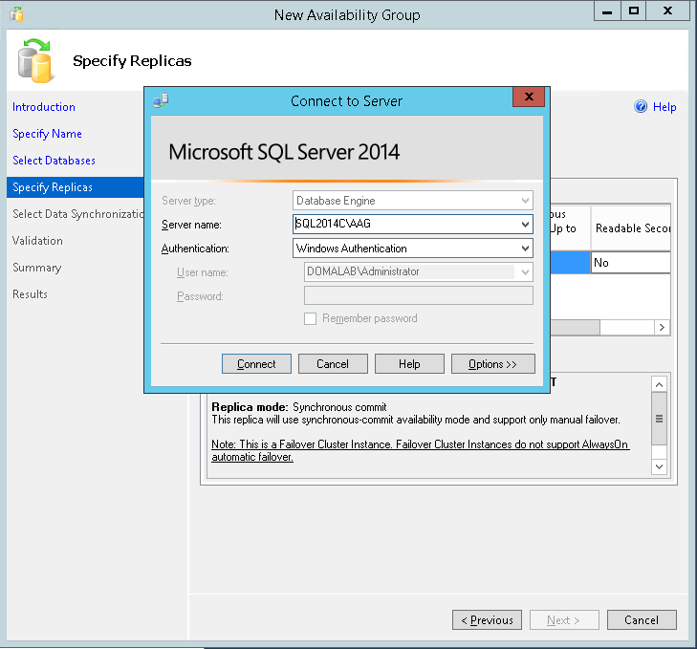Click the description panel scroll-down arrow

[659, 466]
